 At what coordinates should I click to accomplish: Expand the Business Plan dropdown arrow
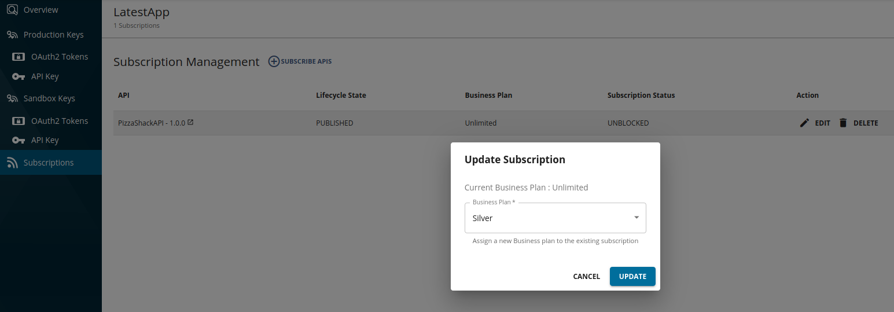(637, 218)
